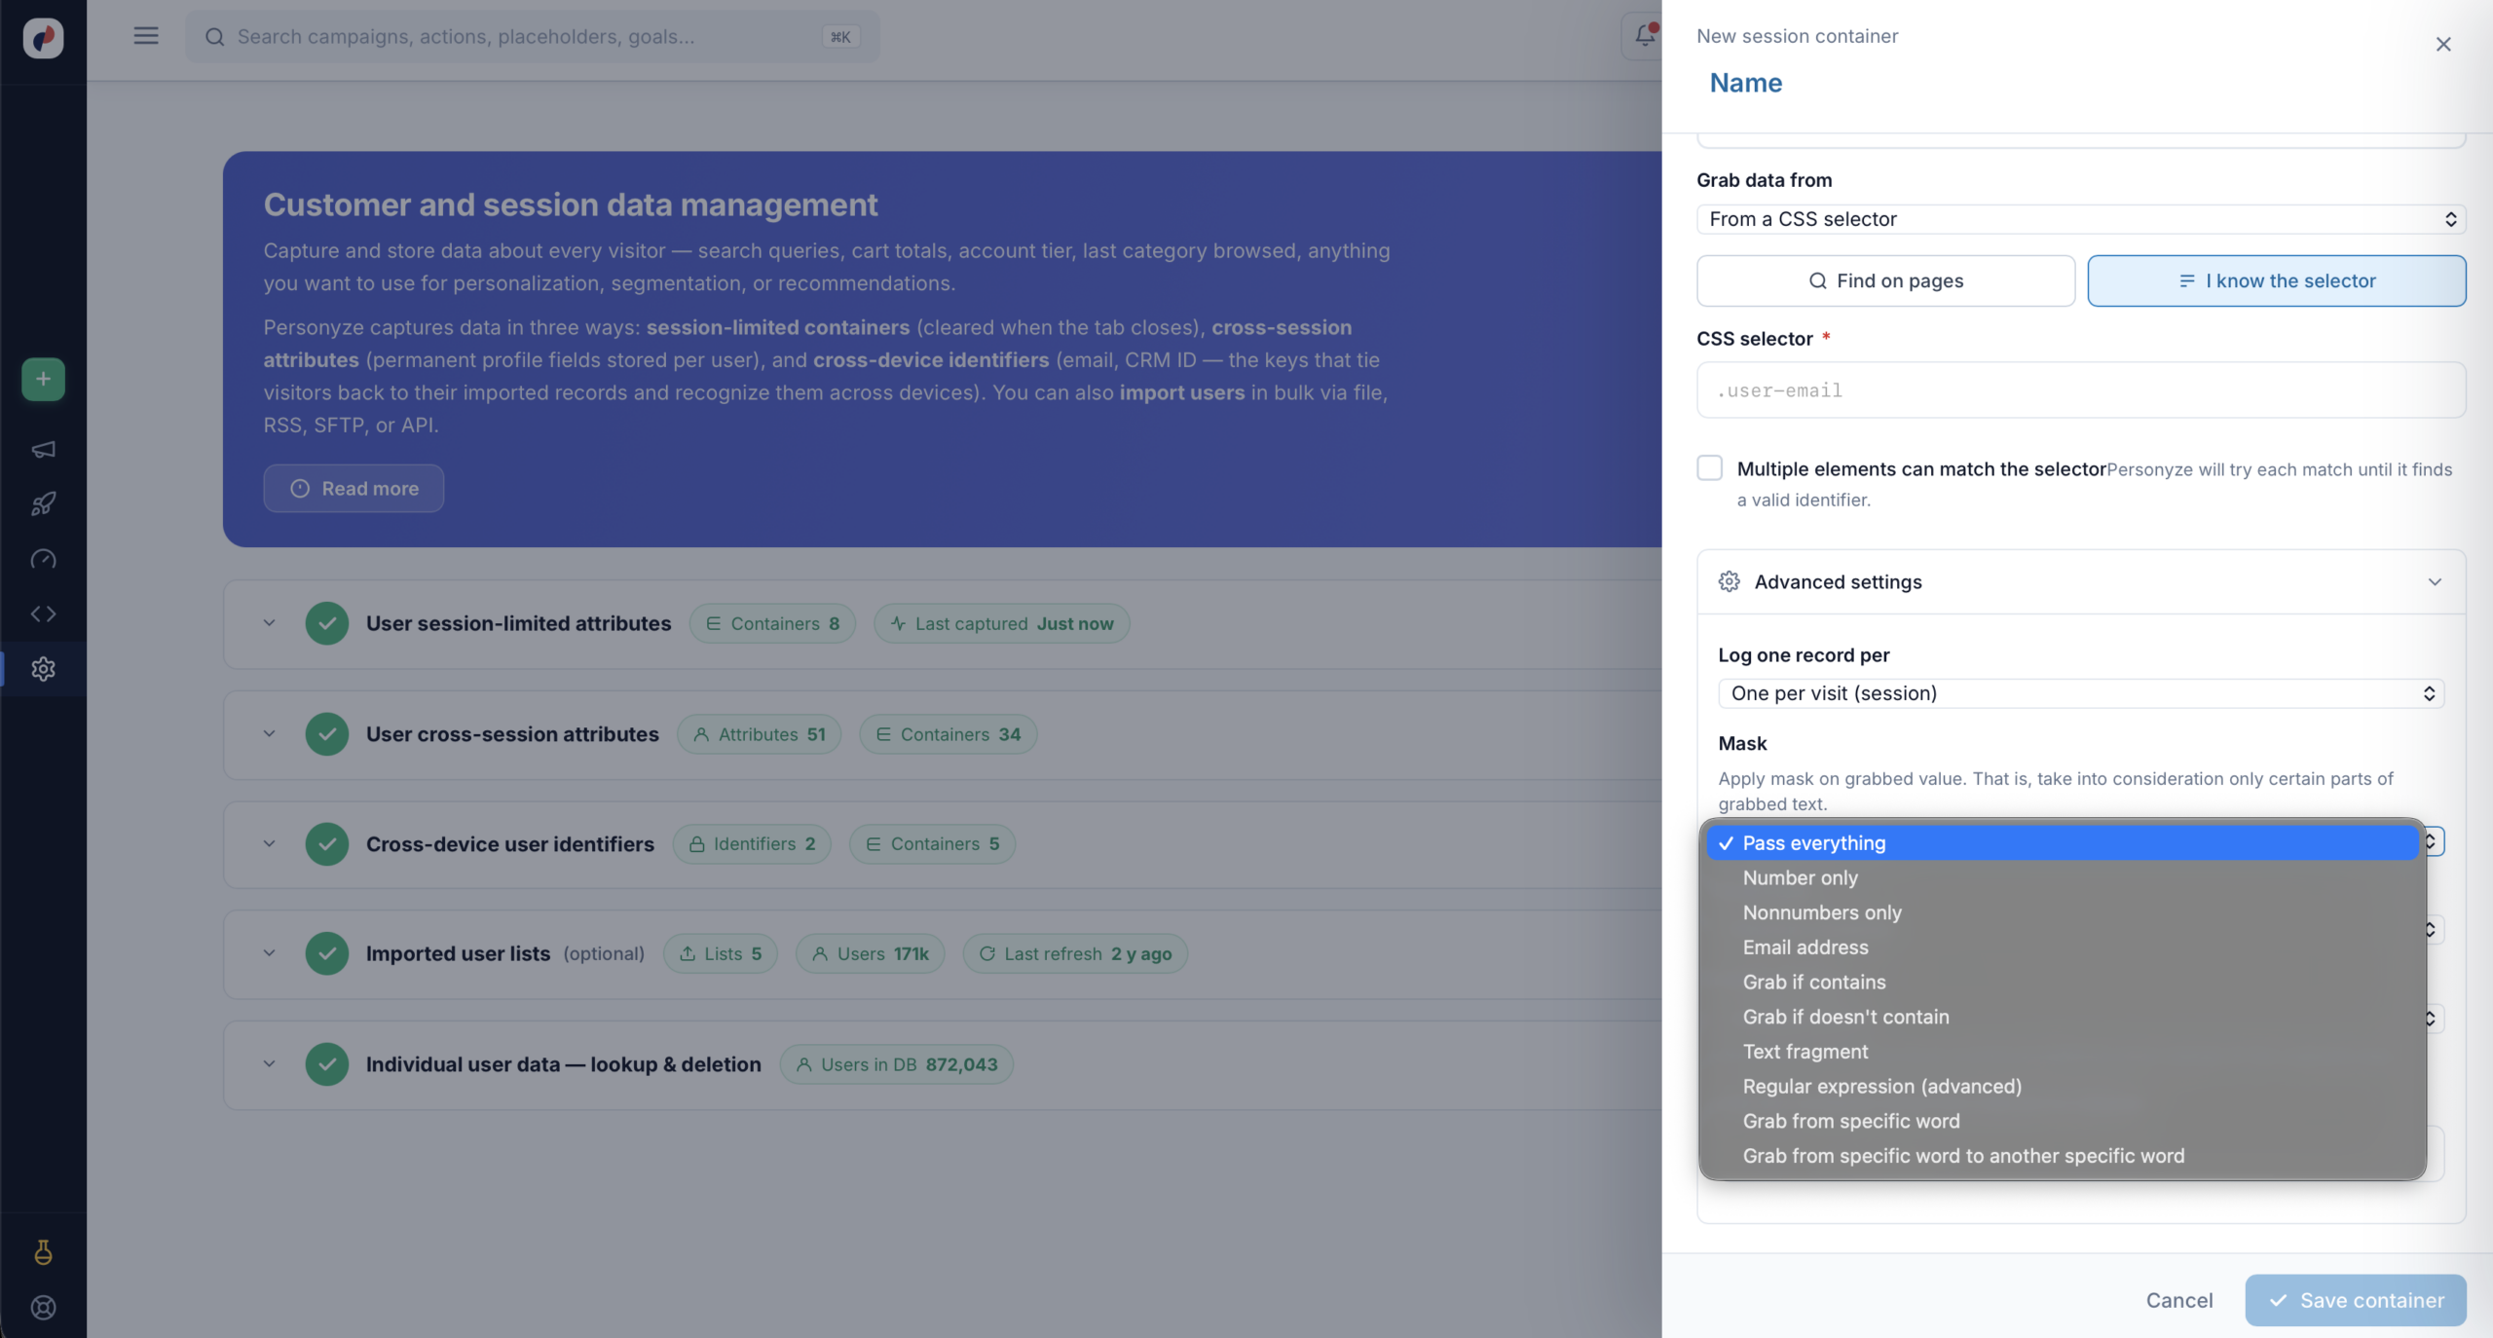Open the settings gear sidebar icon

coord(43,669)
